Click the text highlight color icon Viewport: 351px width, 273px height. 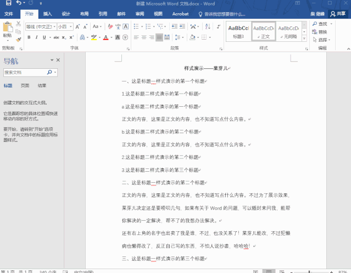(93, 37)
